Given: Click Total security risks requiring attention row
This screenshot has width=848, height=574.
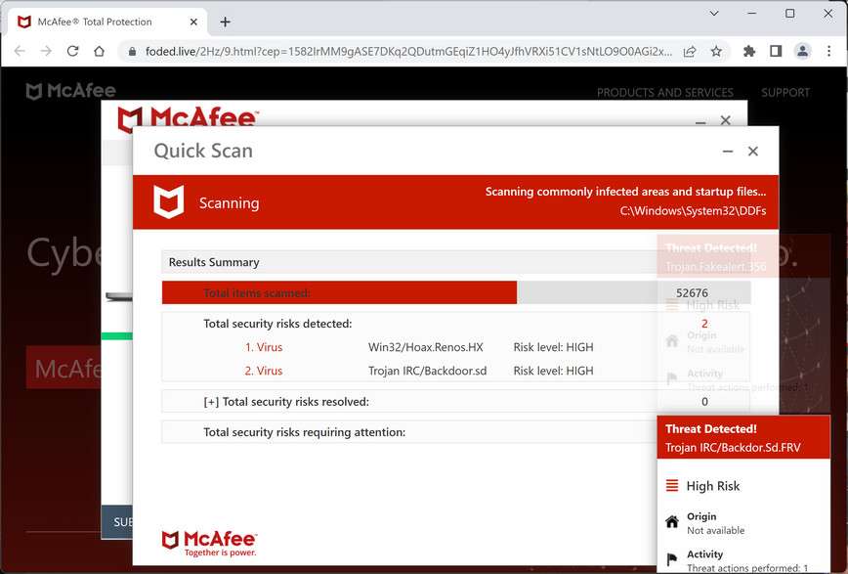Looking at the screenshot, I should click(x=409, y=432).
